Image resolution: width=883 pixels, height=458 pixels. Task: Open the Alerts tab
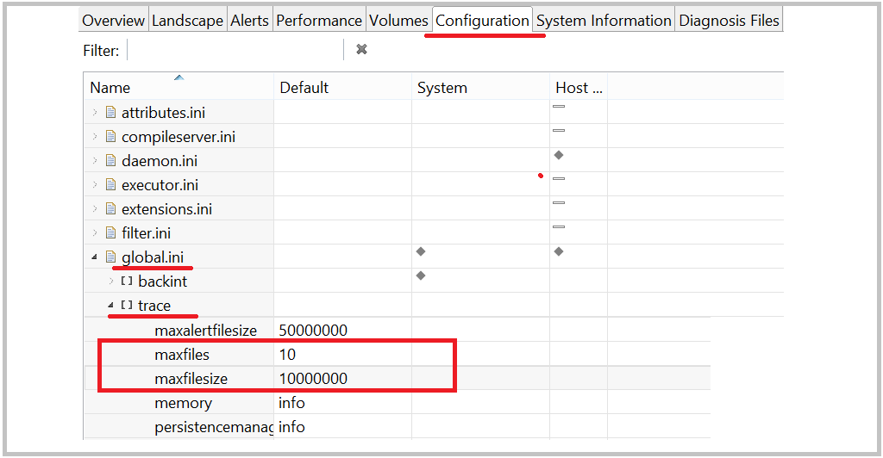(249, 21)
